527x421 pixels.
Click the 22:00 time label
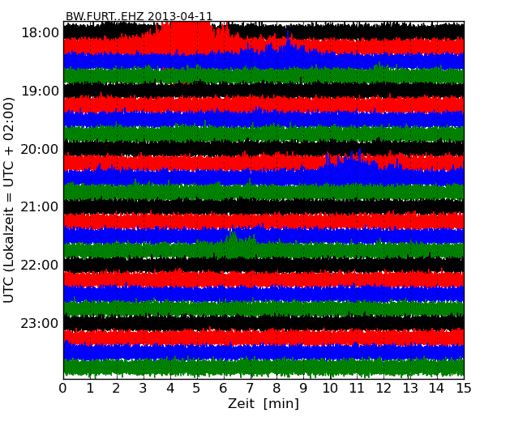40,266
